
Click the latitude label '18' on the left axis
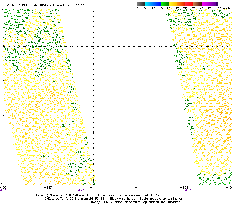click(3, 46)
